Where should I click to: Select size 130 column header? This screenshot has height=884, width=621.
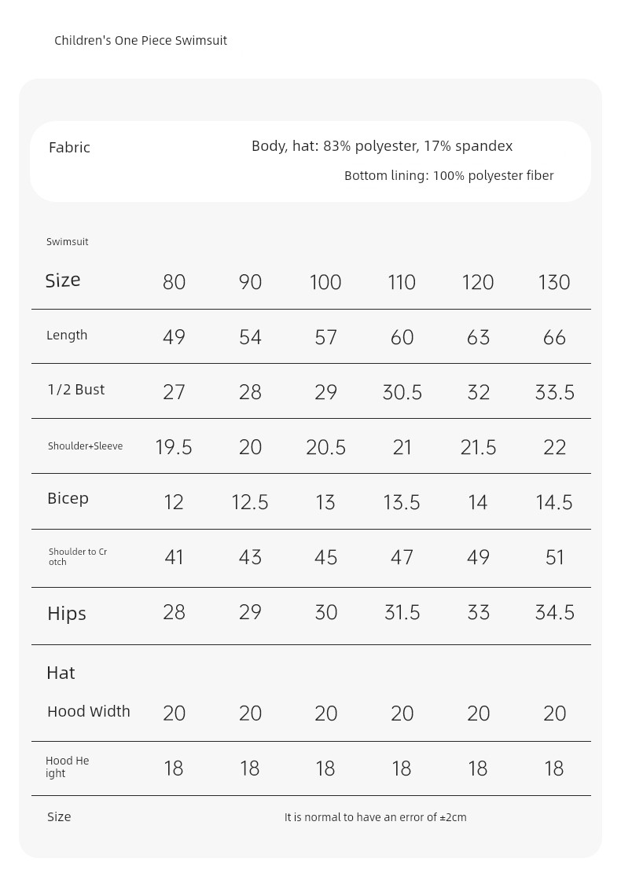pyautogui.click(x=554, y=282)
